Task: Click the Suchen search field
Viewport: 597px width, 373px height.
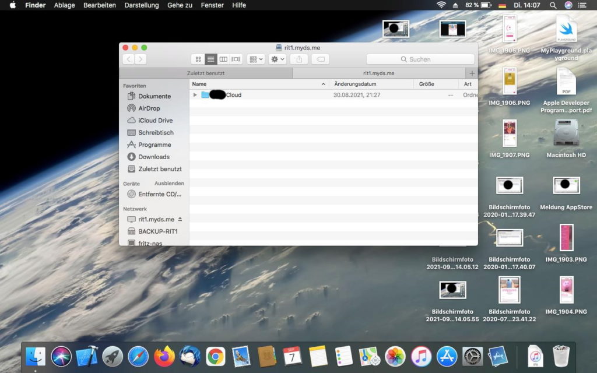Action: (420, 59)
